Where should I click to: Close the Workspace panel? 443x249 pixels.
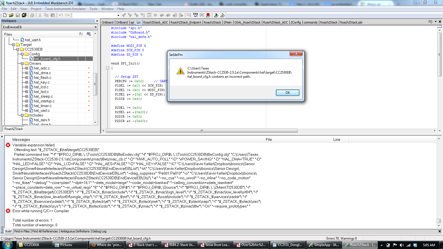click(97, 21)
